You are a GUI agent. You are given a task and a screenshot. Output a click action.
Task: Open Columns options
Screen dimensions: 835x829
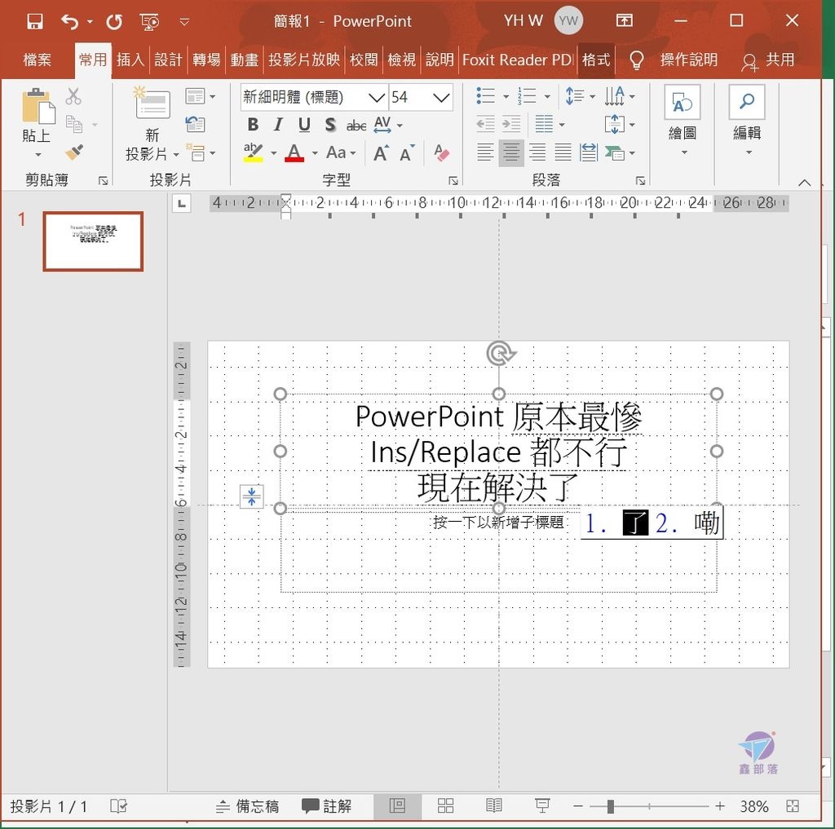pos(549,124)
